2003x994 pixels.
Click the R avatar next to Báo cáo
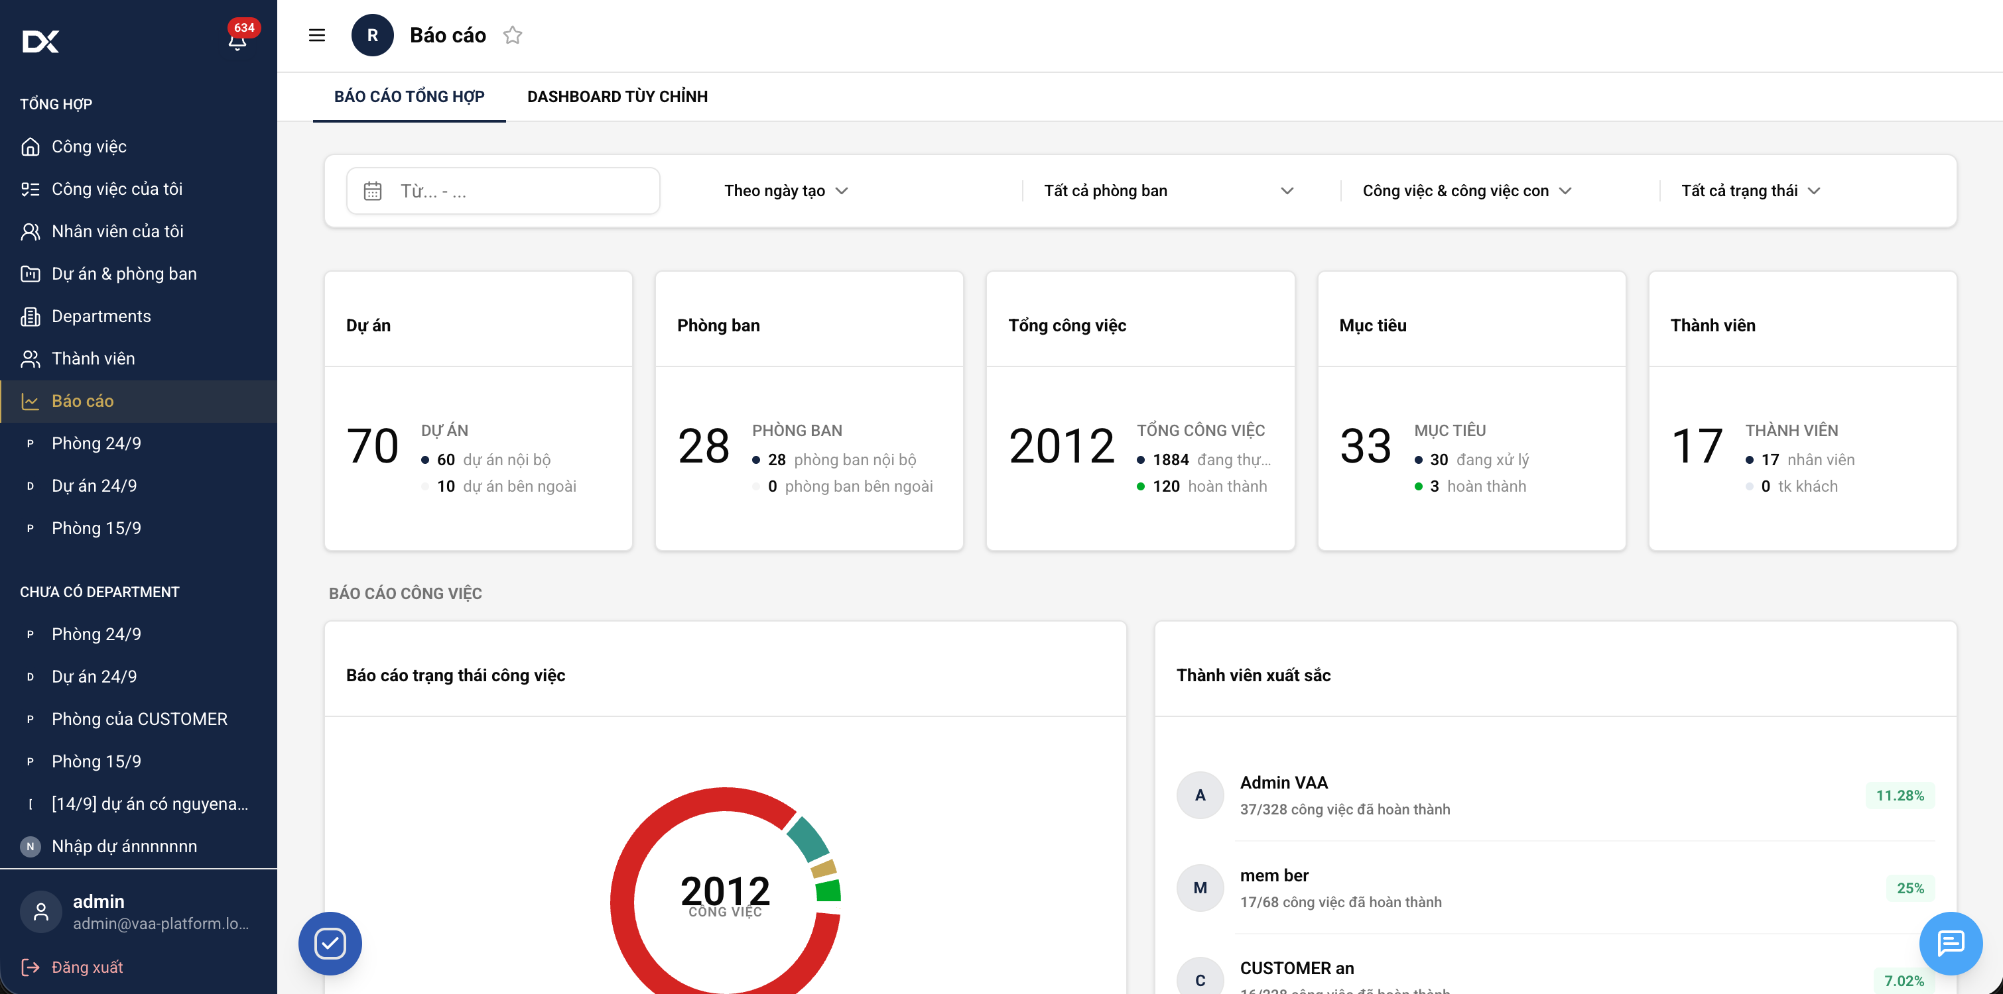click(x=373, y=35)
